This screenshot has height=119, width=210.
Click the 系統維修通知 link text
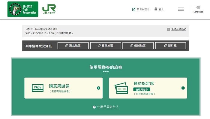click(x=179, y=30)
